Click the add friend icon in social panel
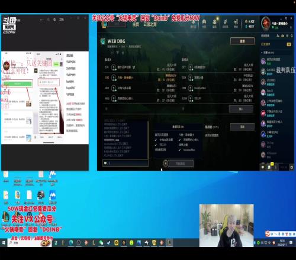This screenshot has width=296, height=260. point(278,36)
